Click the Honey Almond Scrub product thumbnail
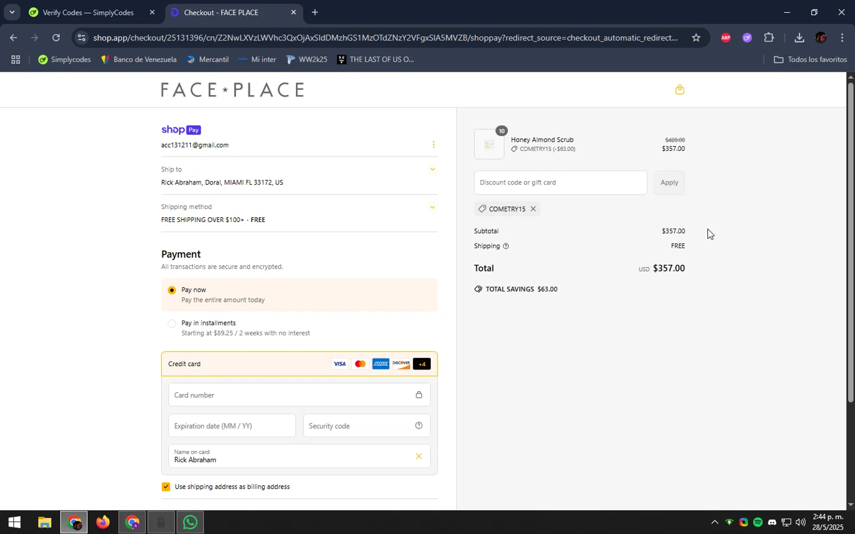The width and height of the screenshot is (855, 534). pyautogui.click(x=489, y=144)
